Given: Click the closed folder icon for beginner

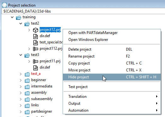Looking at the screenshot, I should [27, 81].
